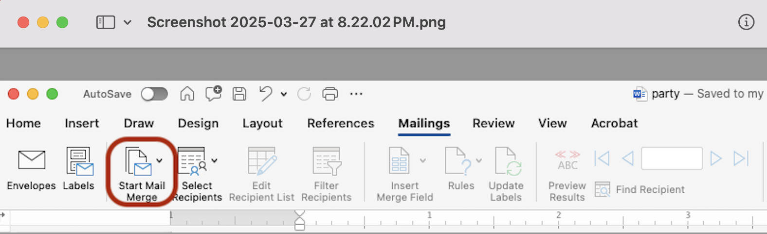
Task: Click the Select Recipients icon
Action: click(192, 161)
